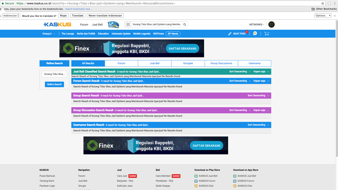The width and height of the screenshot is (338, 190).
Task: Click the search magnifier icon
Action: (185, 24)
